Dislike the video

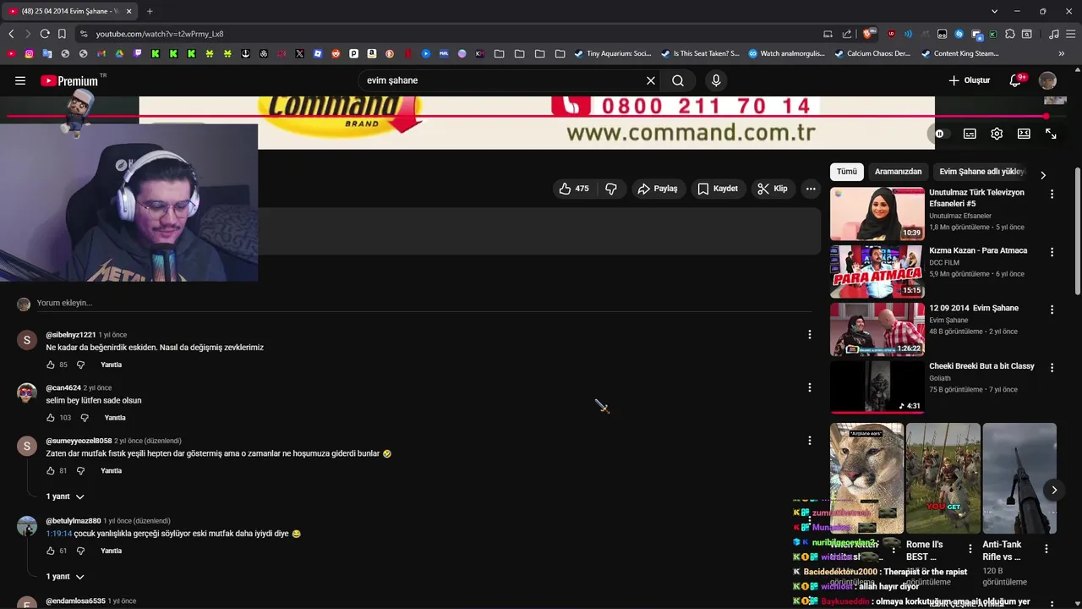point(611,189)
